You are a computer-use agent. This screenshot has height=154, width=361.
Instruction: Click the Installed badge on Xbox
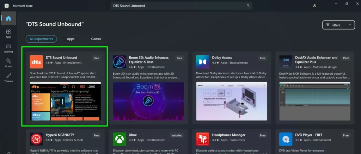tap(177, 136)
